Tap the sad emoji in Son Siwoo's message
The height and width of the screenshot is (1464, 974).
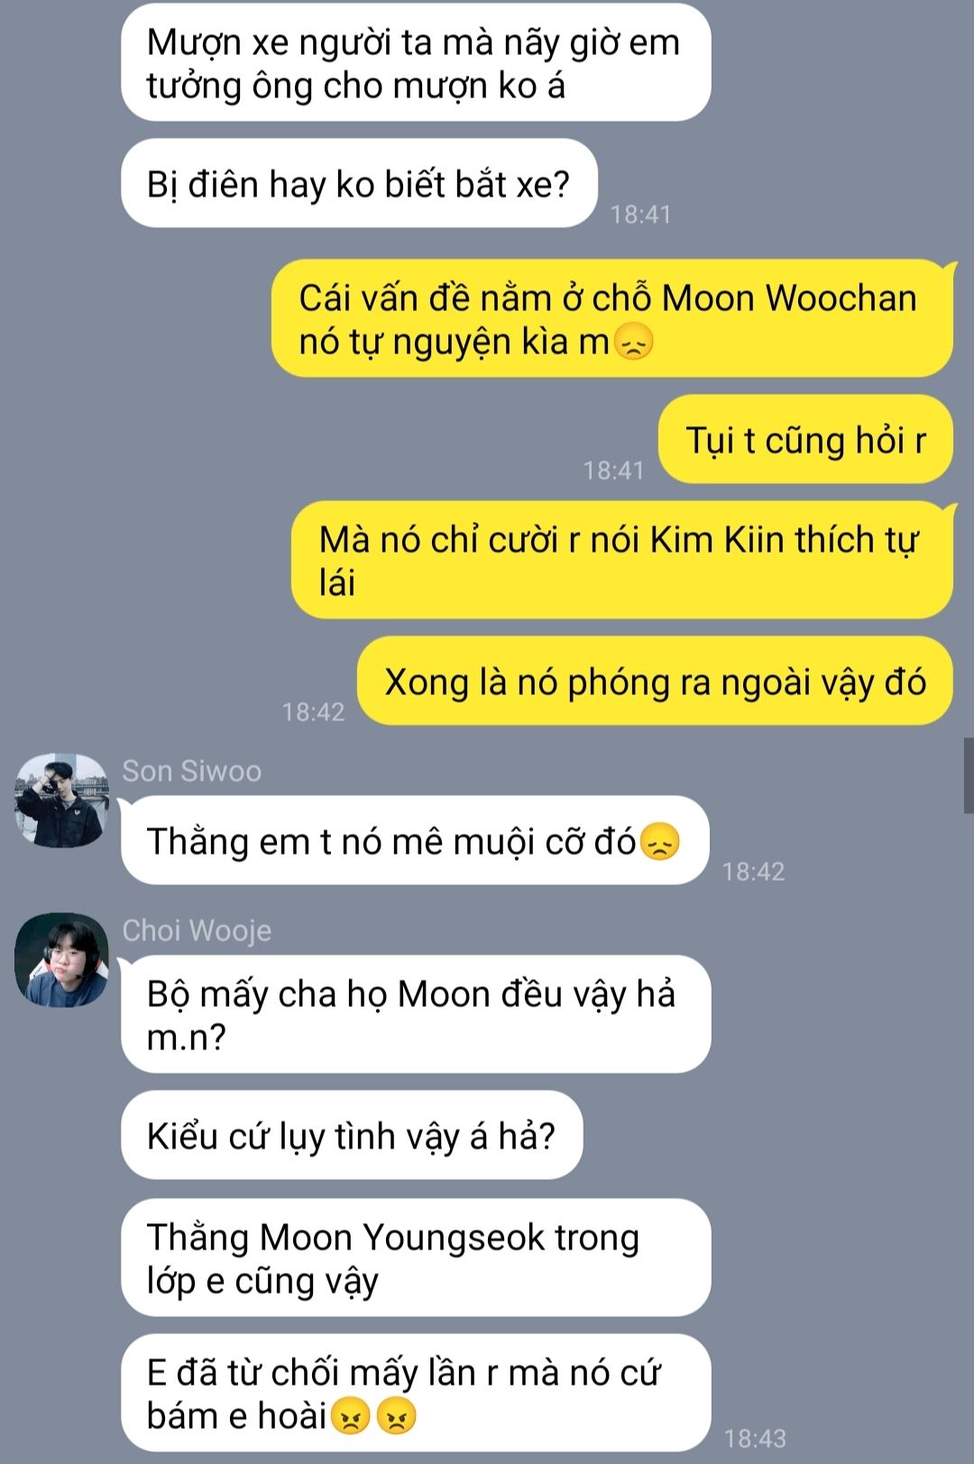click(659, 842)
